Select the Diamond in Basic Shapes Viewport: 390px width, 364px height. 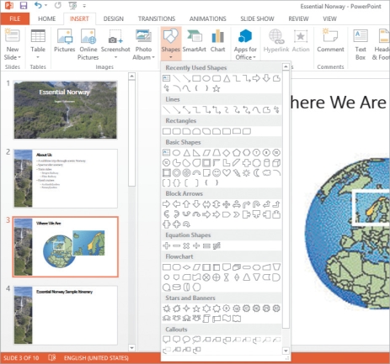pyautogui.click(x=227, y=153)
